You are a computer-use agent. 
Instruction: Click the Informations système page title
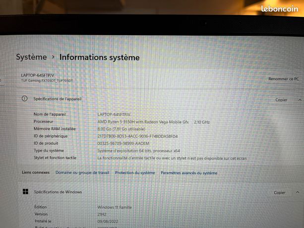coord(100,57)
